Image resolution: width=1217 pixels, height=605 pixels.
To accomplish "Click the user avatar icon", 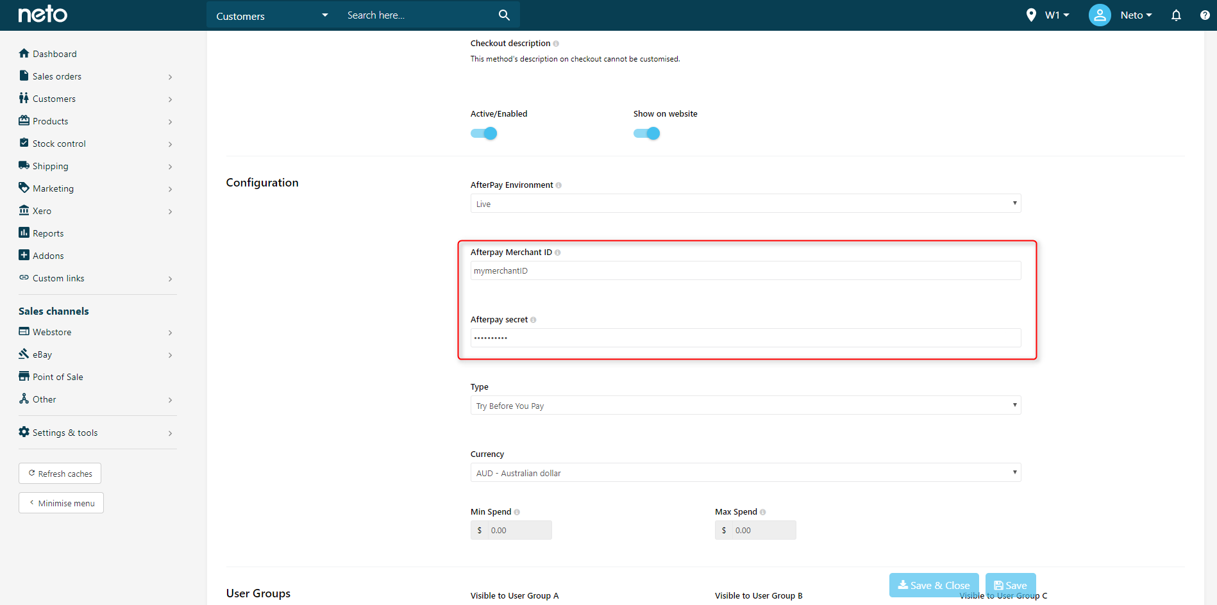I will pyautogui.click(x=1100, y=15).
